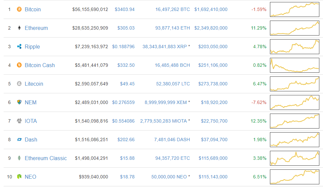
Task: Select Bitcoin change value -1.59%
Action: [x=259, y=10]
